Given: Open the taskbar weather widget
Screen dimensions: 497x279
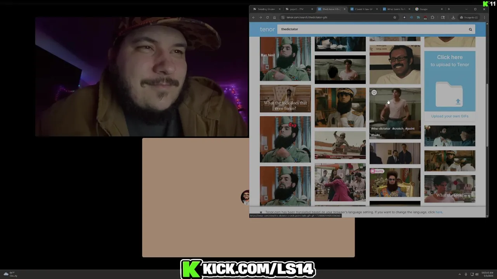Looking at the screenshot, I should tap(10, 274).
